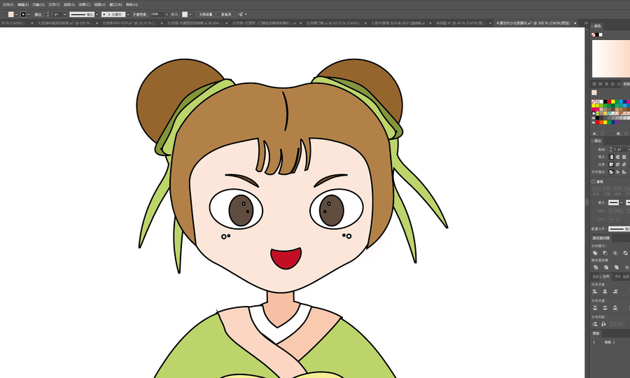Open the 视图(V) menu
The height and width of the screenshot is (378, 630).
click(x=99, y=5)
